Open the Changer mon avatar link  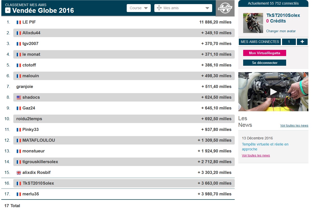point(281,31)
